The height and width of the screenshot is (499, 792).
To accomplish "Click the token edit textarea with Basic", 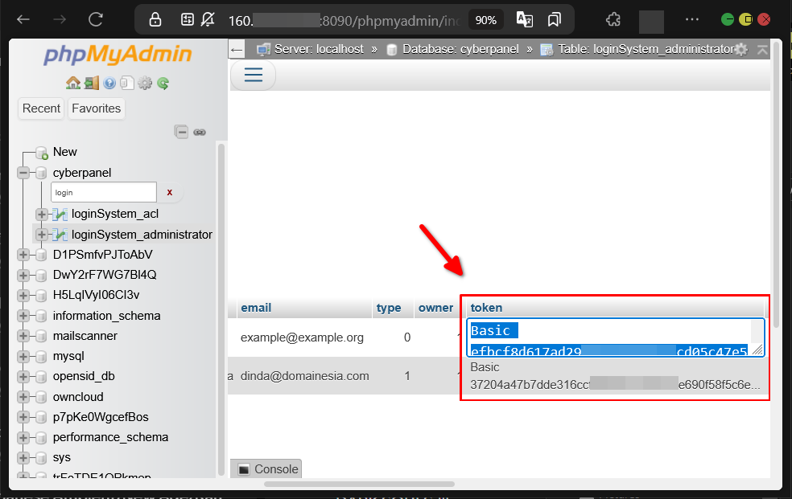I will point(615,337).
